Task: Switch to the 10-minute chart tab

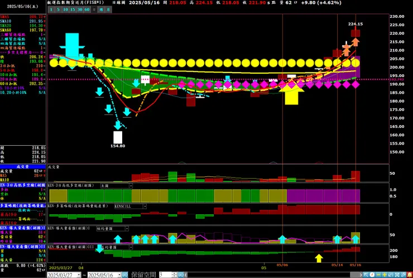Action: (65, 9)
